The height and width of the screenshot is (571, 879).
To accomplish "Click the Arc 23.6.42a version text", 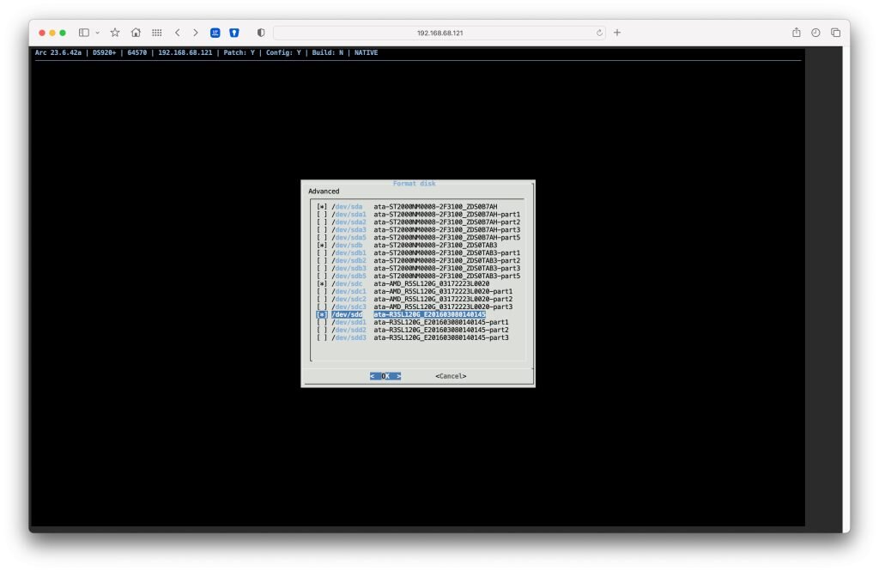I will pos(58,52).
